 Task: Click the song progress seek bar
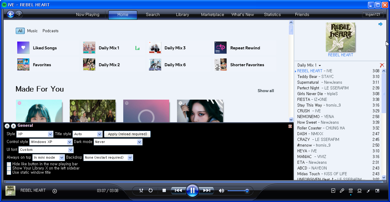pyautogui.click(x=194, y=182)
